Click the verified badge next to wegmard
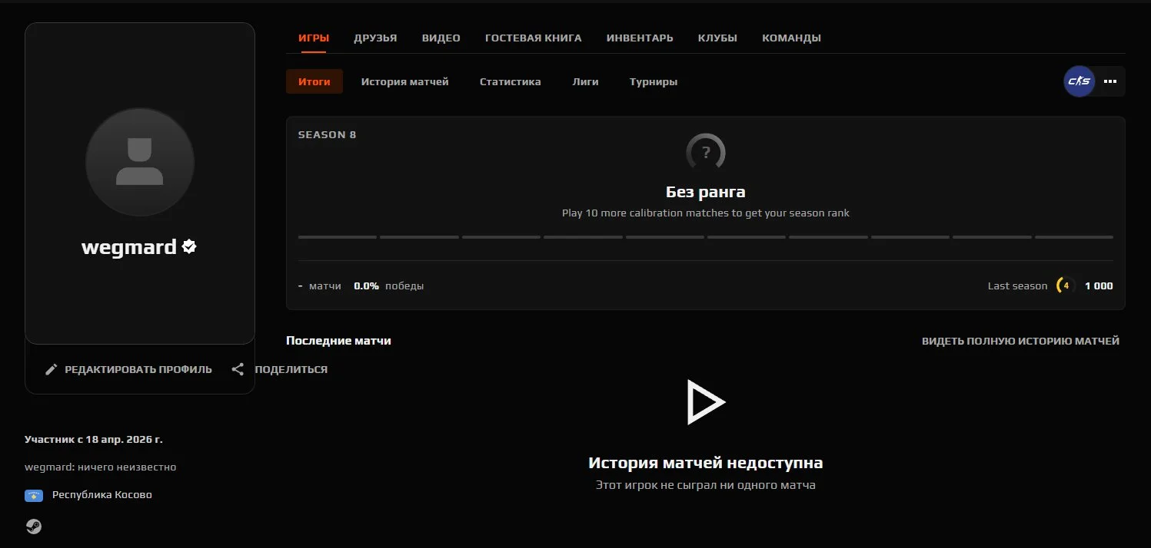The width and height of the screenshot is (1151, 548). 189,246
